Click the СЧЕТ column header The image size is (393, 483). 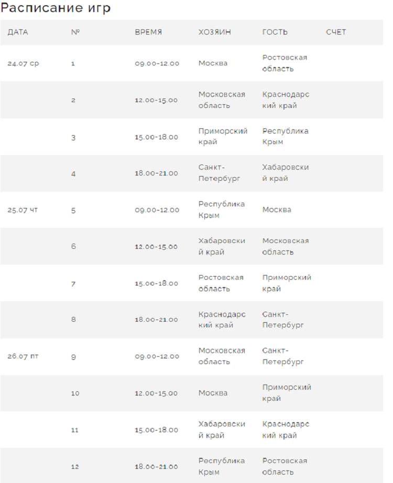[x=336, y=32]
